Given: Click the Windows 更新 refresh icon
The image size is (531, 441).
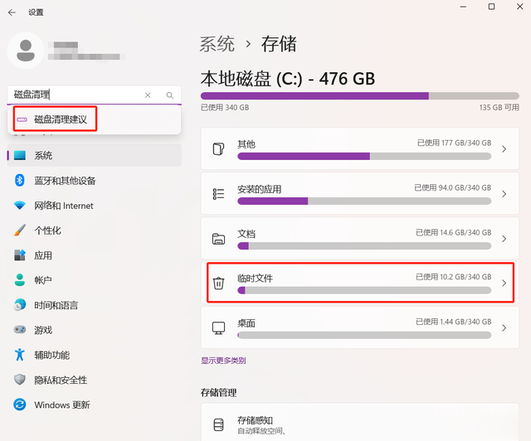Looking at the screenshot, I should tap(20, 405).
